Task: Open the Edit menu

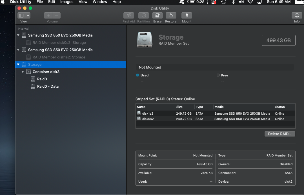Action: [x=52, y=2]
